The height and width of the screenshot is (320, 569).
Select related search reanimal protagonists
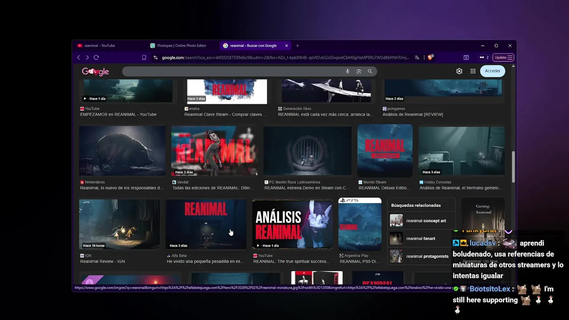[x=421, y=256]
